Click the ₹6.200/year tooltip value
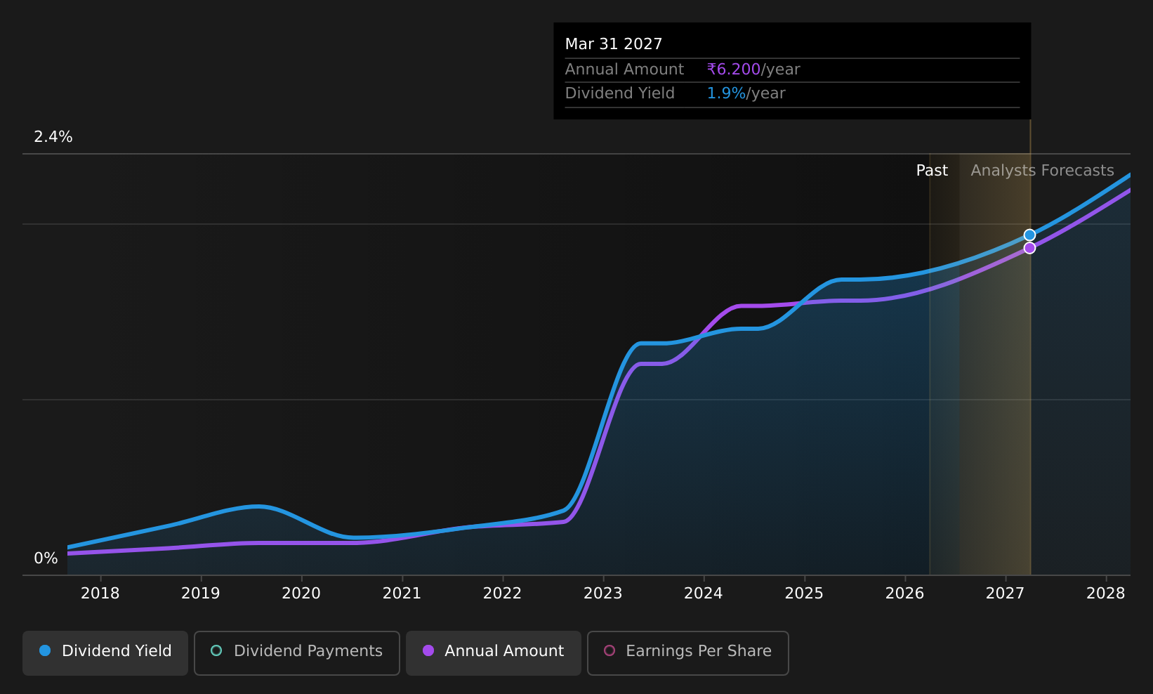Image resolution: width=1153 pixels, height=694 pixels. click(753, 70)
